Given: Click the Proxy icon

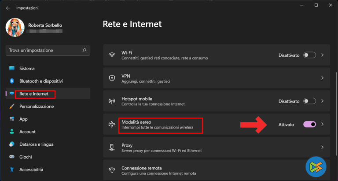Looking at the screenshot, I should [x=112, y=148].
